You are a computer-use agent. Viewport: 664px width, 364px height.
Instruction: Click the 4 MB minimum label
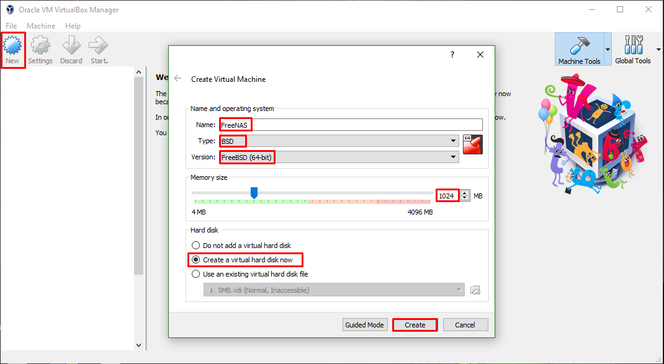click(199, 212)
